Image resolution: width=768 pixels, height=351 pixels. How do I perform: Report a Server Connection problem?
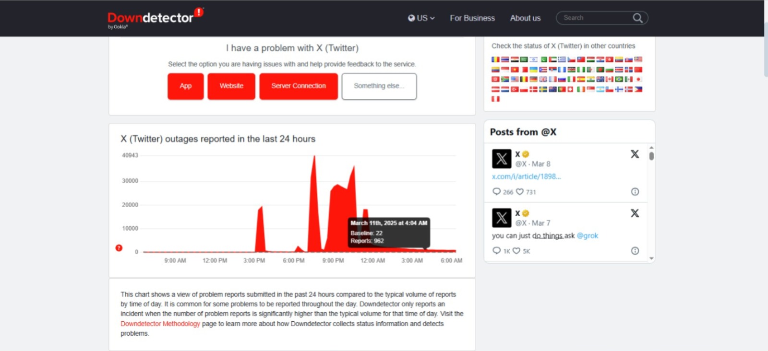coord(299,86)
